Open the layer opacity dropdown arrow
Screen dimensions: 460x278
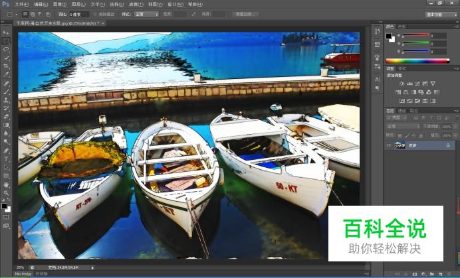[455, 127]
